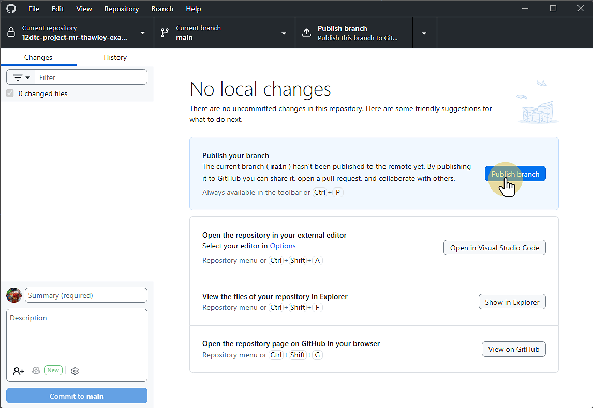Screen dimensions: 593x408
Task: Open Copilot commit message options via the Copilot icon
Action: (36, 371)
